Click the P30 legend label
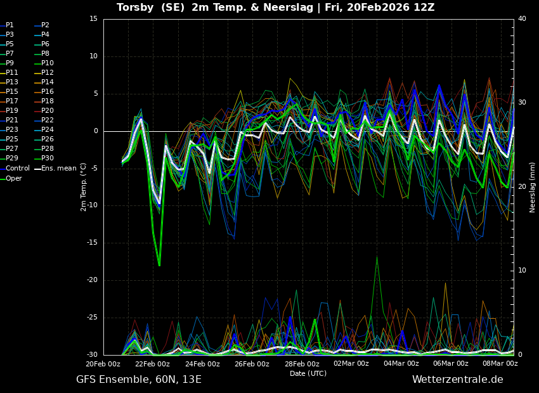The height and width of the screenshot is (393, 539). 47,158
